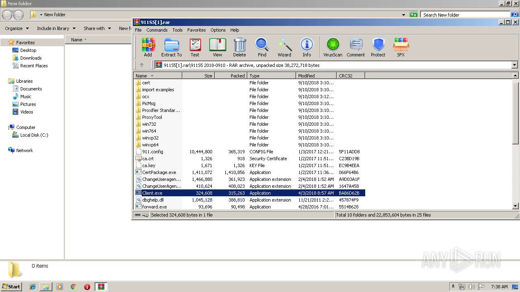This screenshot has width=520, height=292.
Task: Select the import examples folder
Action: pos(158,90)
